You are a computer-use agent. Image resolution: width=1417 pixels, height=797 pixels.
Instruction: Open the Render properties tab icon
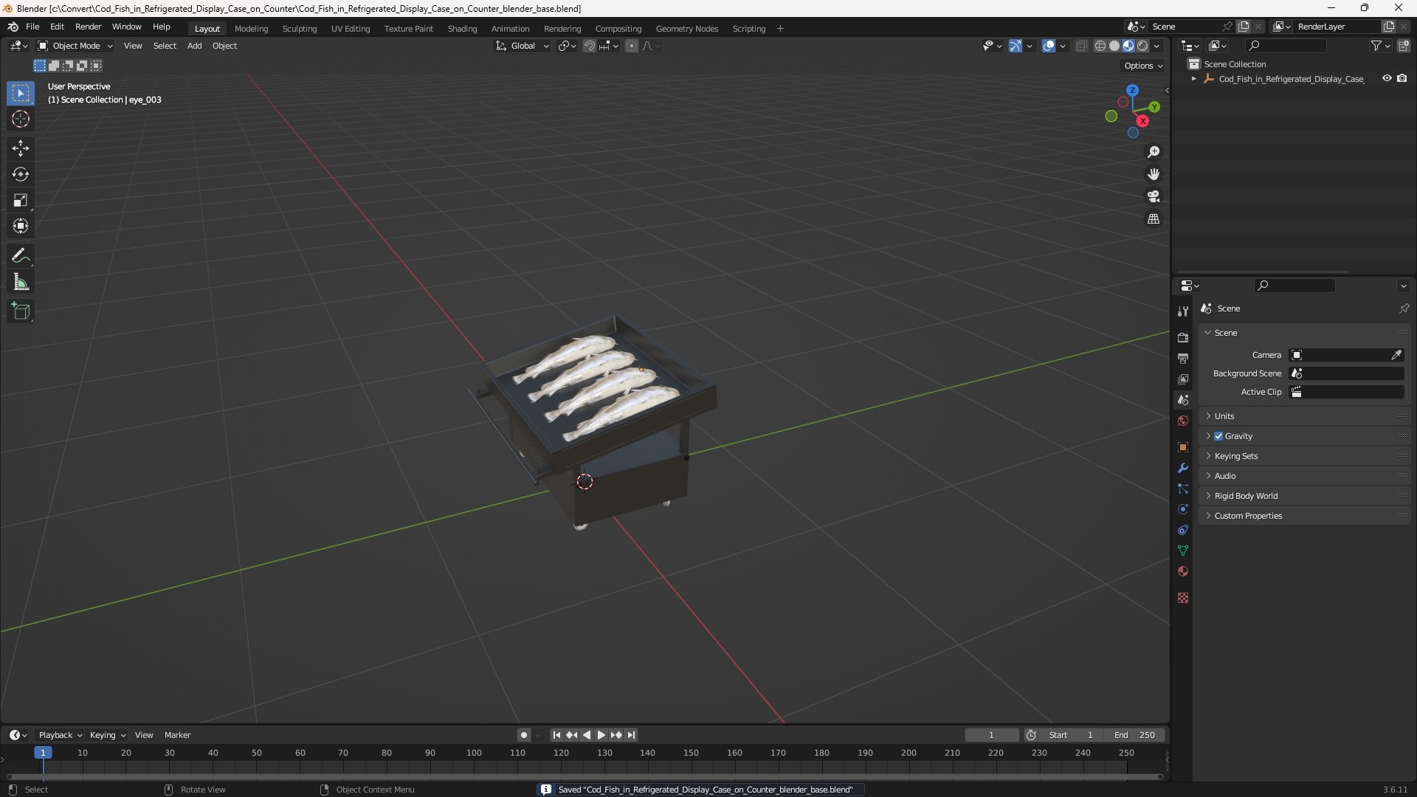coord(1183,337)
